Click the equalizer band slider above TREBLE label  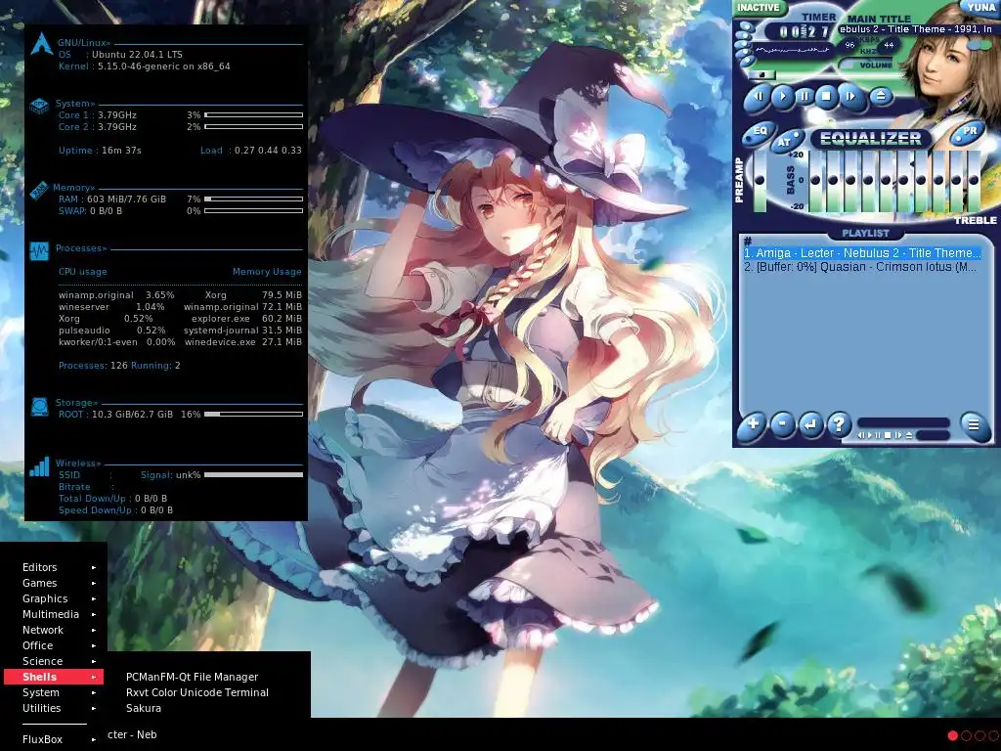click(x=974, y=180)
